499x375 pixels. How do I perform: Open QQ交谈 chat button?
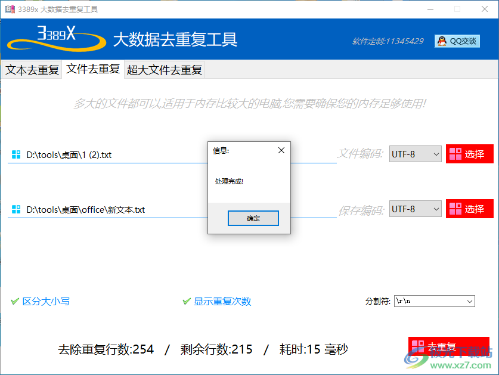(457, 41)
